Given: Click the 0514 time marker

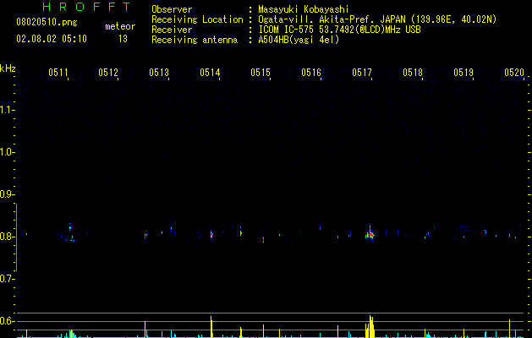Looking at the screenshot, I should pyautogui.click(x=210, y=72).
